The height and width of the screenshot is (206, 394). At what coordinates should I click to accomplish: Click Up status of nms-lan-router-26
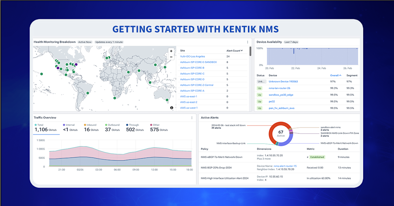260,88
